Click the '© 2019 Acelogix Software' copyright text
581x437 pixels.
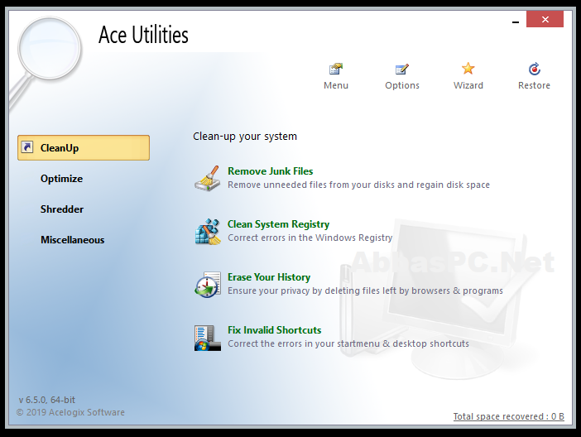[x=70, y=412]
